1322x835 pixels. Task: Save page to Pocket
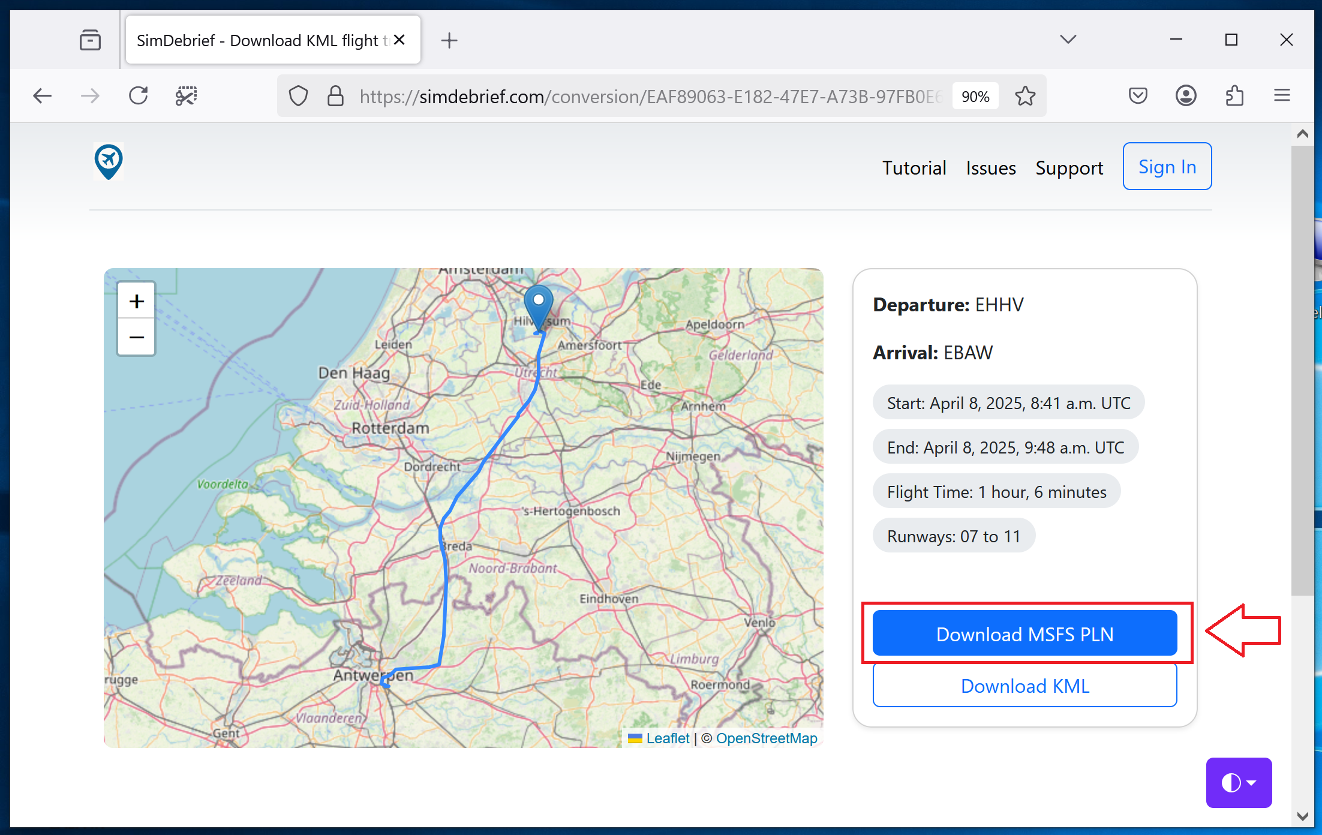click(x=1138, y=96)
